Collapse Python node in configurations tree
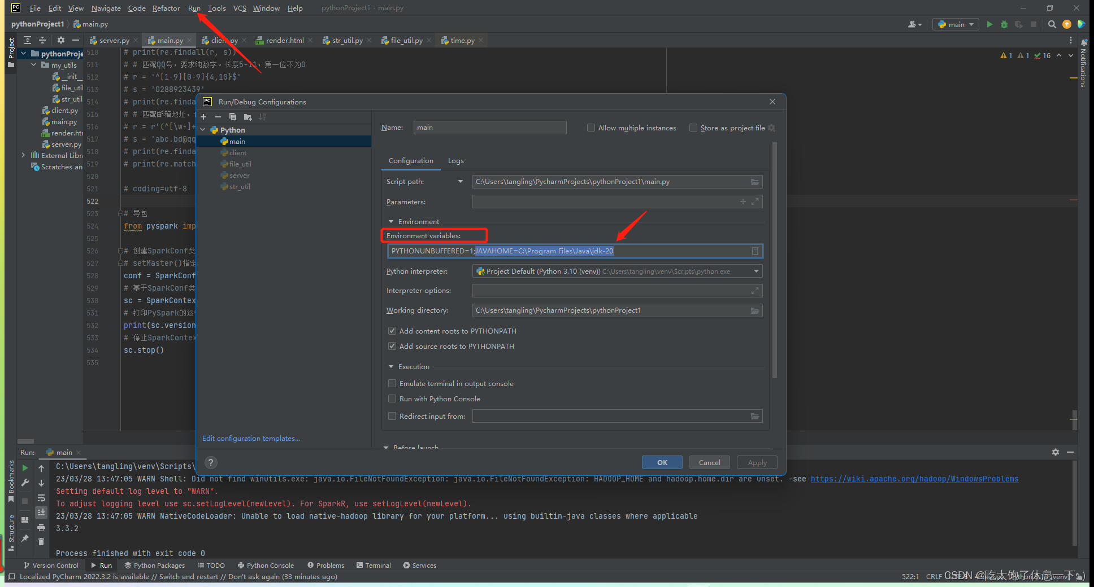The width and height of the screenshot is (1094, 587). click(x=203, y=130)
